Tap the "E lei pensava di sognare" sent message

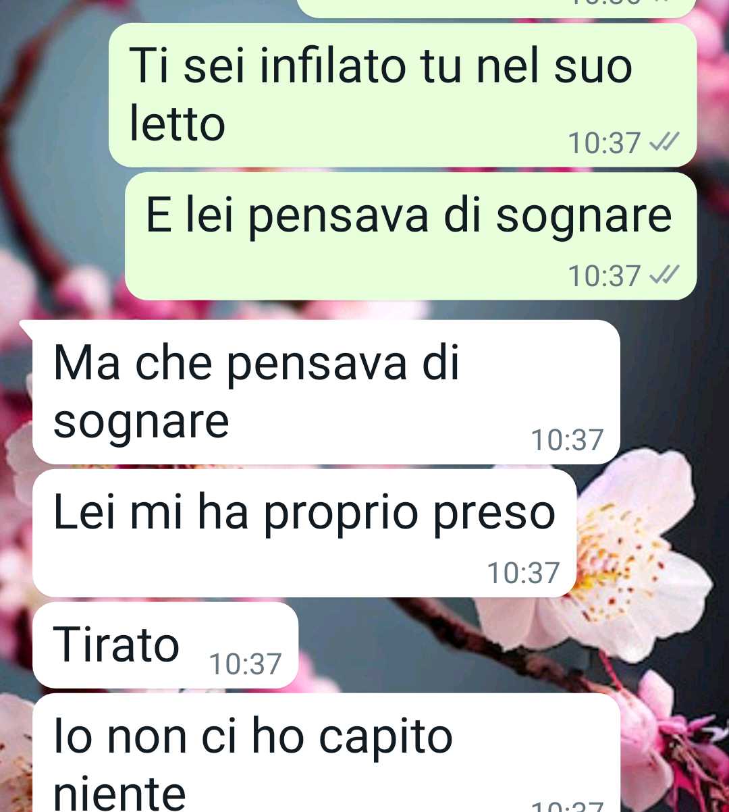click(x=410, y=236)
